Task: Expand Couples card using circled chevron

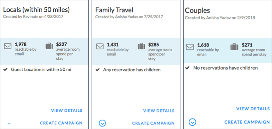Action: [193, 122]
